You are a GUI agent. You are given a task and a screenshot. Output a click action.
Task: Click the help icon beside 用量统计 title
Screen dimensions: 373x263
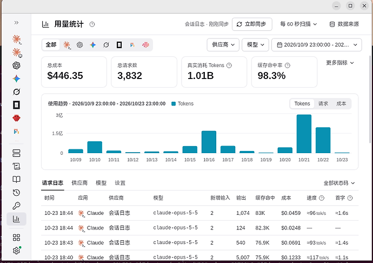point(92,24)
